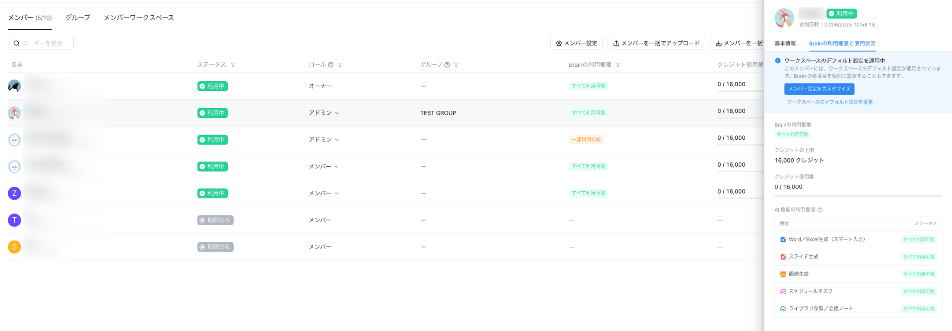Click the 16,000 クレジット limit value
Viewport: 952px width, 331px height.
click(799, 161)
